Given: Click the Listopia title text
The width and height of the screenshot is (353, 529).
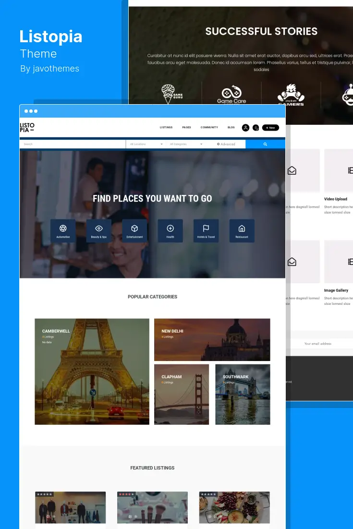Looking at the screenshot, I should pyautogui.click(x=50, y=37).
